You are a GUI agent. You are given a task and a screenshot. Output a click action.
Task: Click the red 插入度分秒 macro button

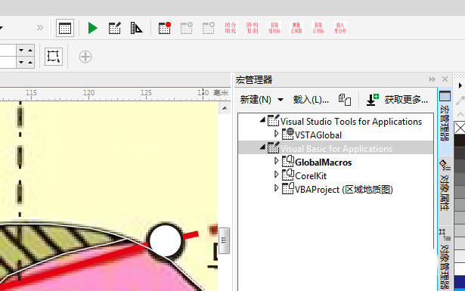[340, 28]
